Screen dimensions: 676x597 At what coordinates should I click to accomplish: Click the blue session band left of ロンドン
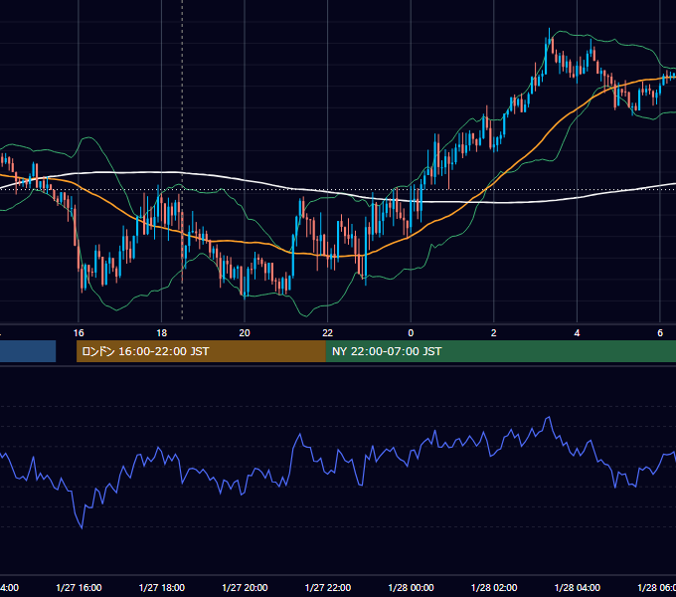point(28,351)
